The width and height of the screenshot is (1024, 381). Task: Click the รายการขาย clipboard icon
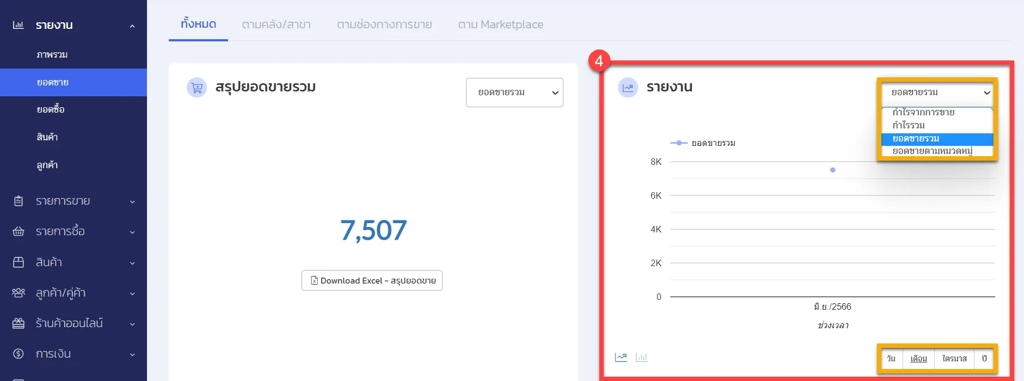click(19, 201)
